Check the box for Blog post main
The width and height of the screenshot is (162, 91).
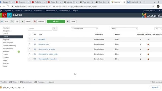click(30, 44)
